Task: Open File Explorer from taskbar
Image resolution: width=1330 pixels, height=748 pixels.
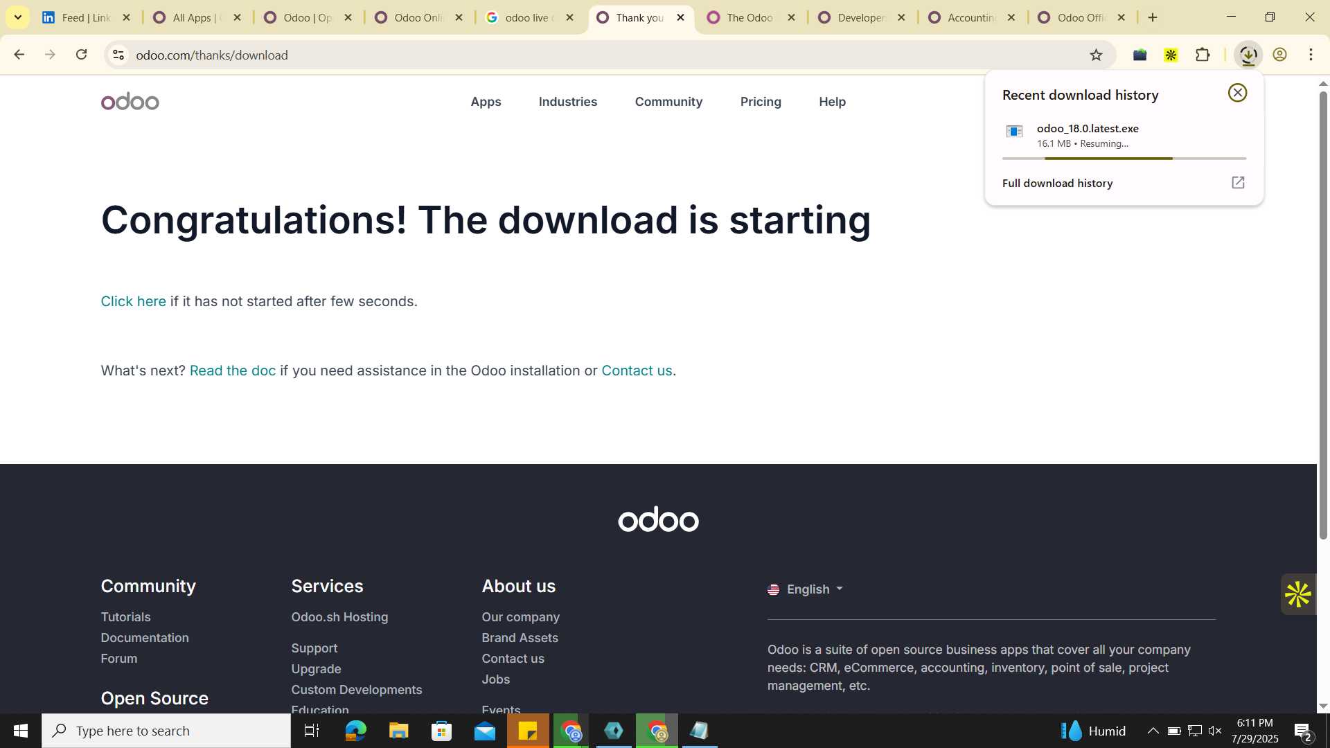Action: pyautogui.click(x=398, y=731)
